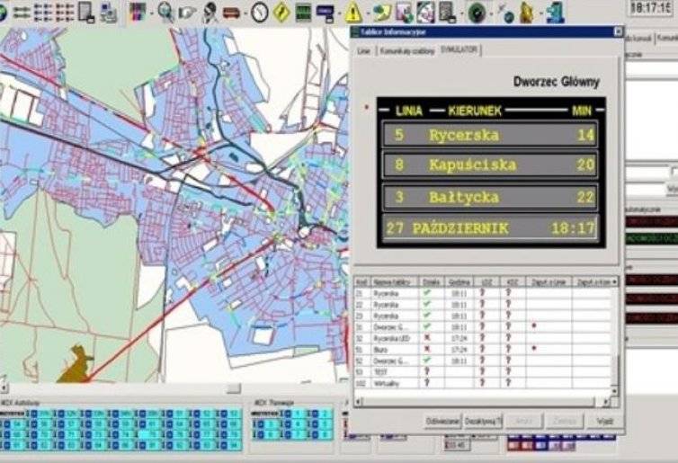The width and height of the screenshot is (678, 463).
Task: Click the Odświeżanie button
Action: 442,421
